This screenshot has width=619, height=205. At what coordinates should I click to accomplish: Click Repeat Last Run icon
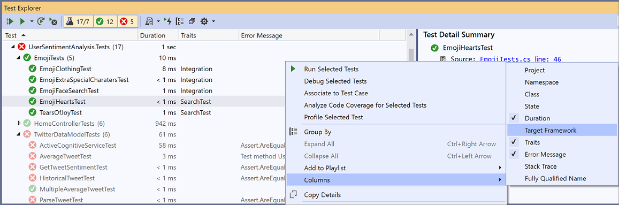click(x=41, y=21)
